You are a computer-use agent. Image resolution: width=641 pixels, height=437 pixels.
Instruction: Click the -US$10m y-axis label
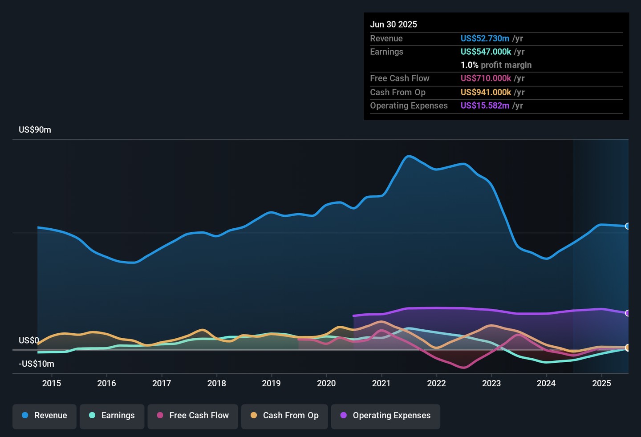(x=37, y=364)
